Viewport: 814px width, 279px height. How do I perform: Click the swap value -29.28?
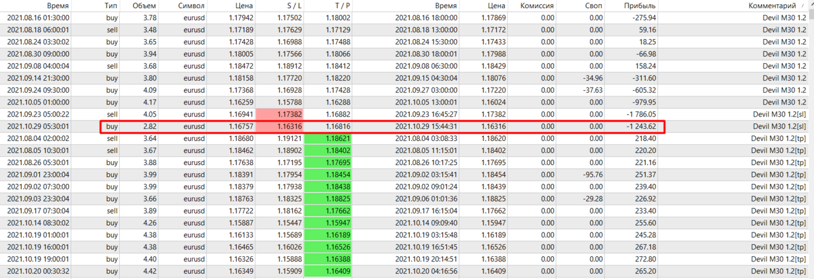click(x=591, y=198)
